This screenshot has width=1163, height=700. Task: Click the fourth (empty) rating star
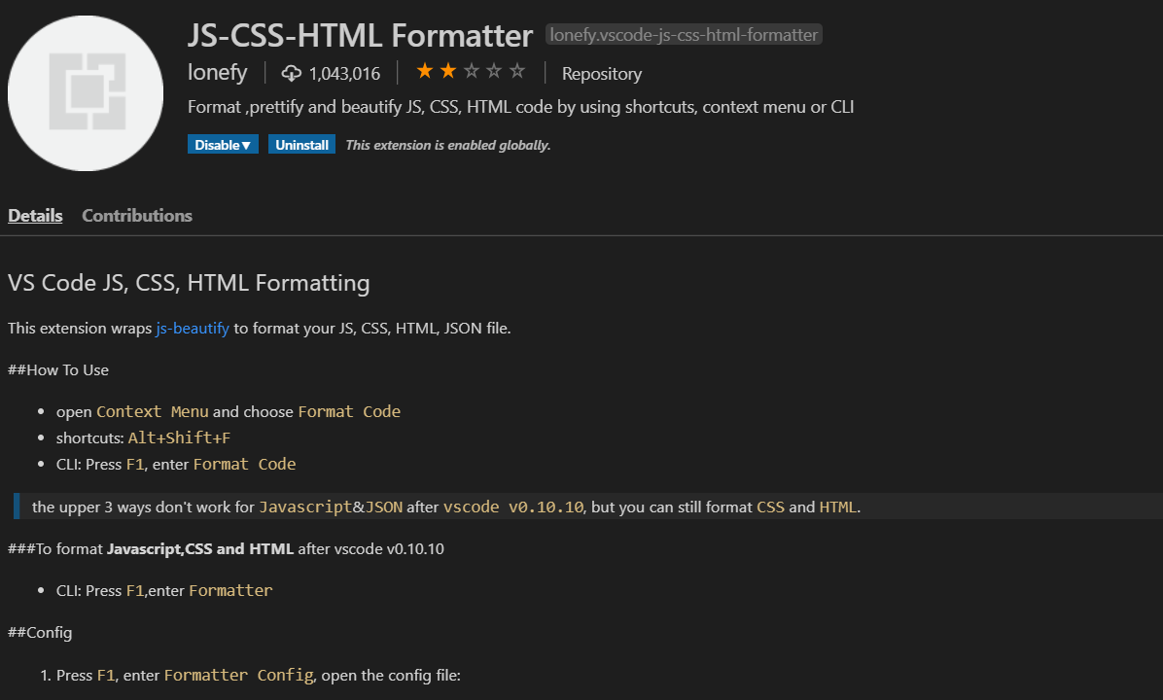(494, 71)
